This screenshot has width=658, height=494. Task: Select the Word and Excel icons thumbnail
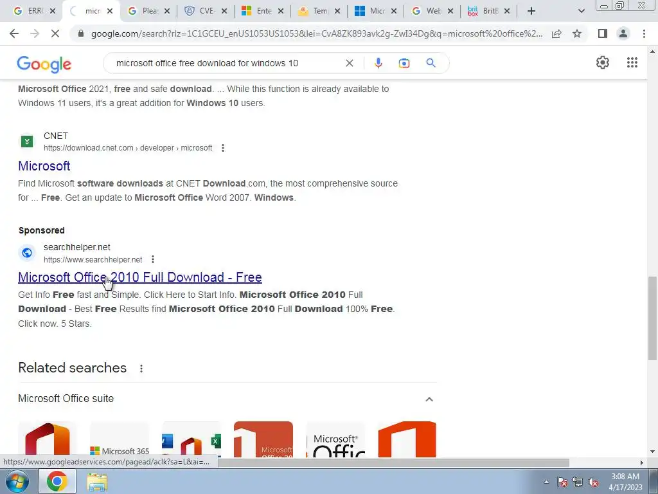click(x=191, y=439)
